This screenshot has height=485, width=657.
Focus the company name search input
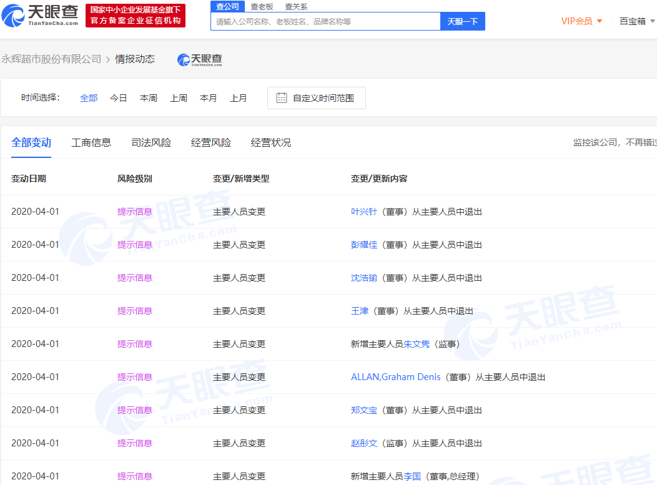pos(325,21)
